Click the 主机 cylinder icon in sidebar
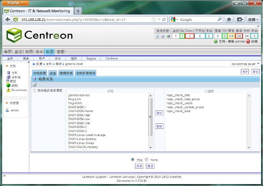 coord(8,73)
